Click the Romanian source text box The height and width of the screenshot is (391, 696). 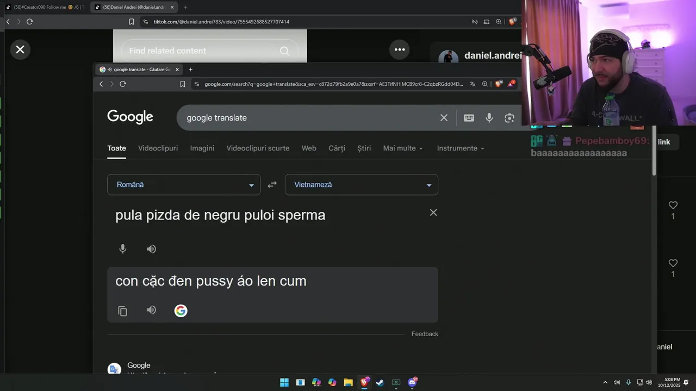[x=266, y=215]
